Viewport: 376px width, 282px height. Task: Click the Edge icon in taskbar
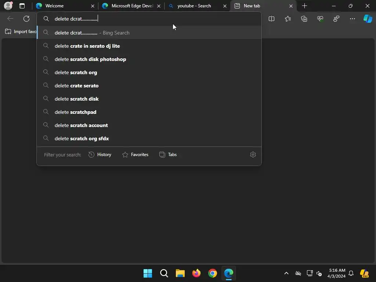click(228, 273)
